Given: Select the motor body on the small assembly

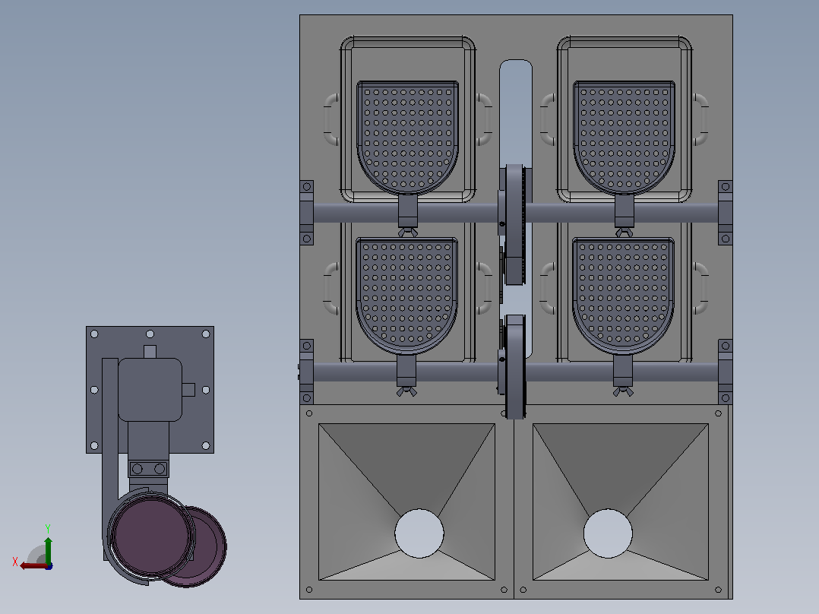Looking at the screenshot, I should point(150,389).
